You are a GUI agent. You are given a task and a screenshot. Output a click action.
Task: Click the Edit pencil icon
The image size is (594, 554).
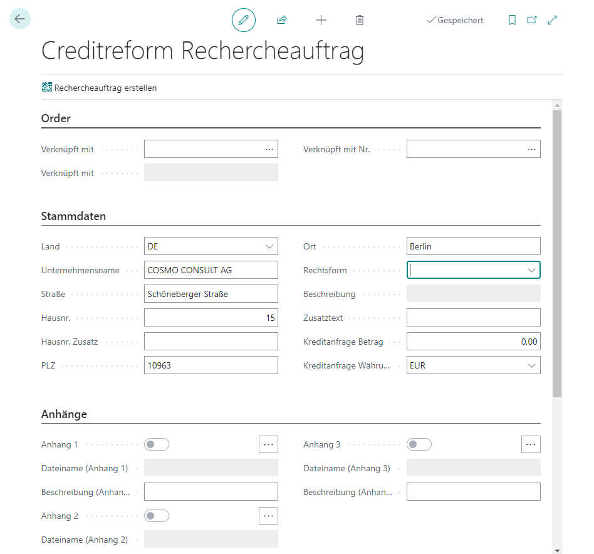[244, 19]
